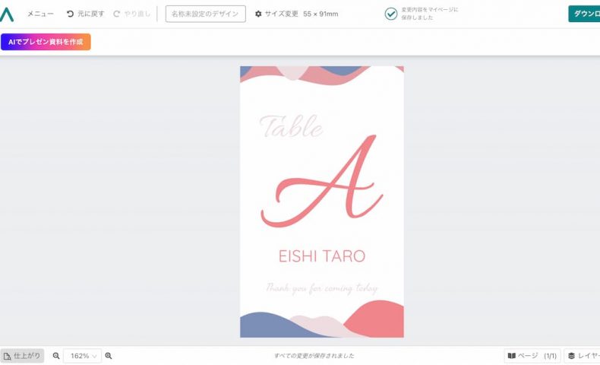This screenshot has width=600, height=365.
Task: Click the layers stack icon
Action: (x=571, y=356)
